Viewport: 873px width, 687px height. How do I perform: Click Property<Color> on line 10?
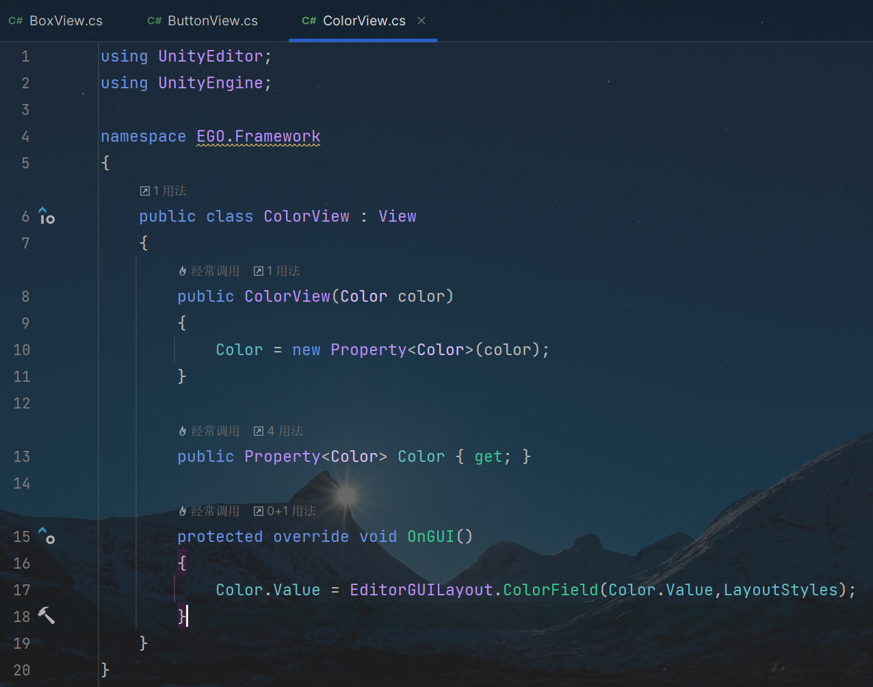402,350
